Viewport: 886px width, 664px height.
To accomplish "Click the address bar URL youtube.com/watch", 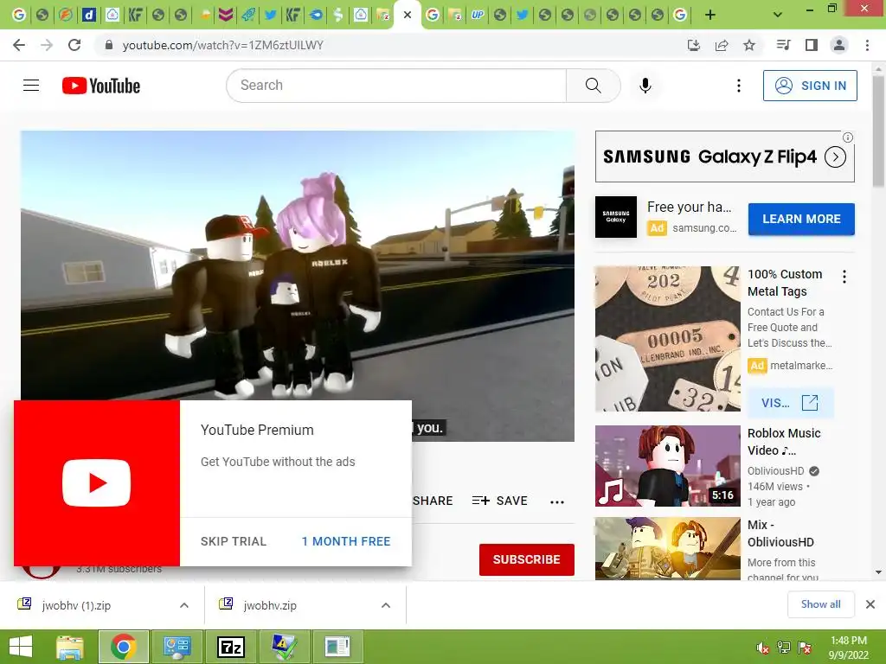I will point(222,45).
